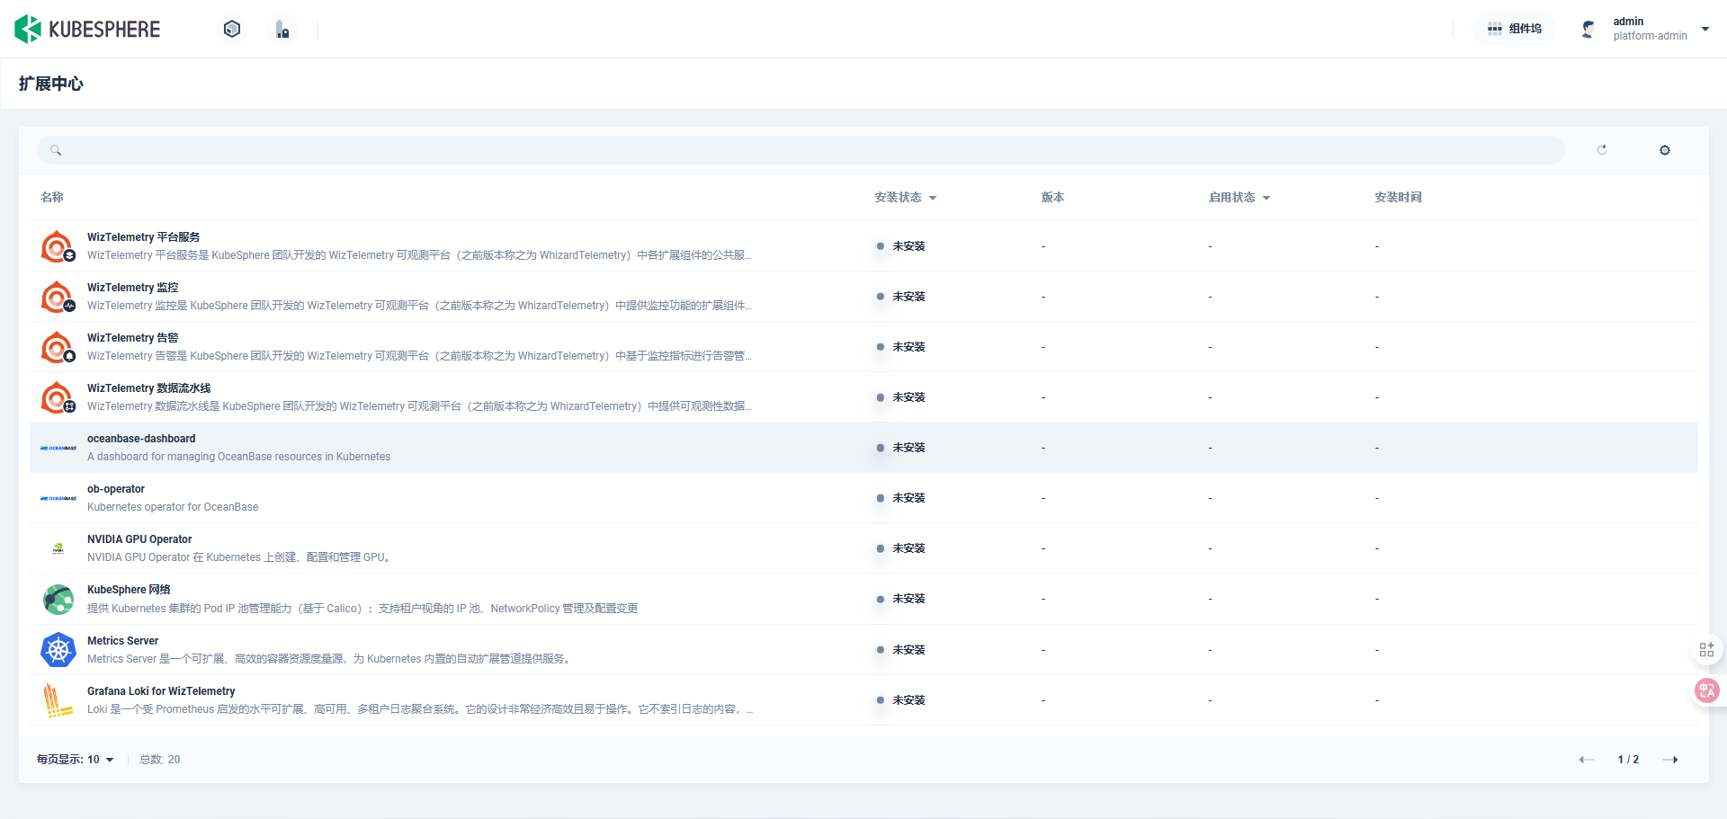Click the WizTelemetry 平台服务 icon
The height and width of the screenshot is (819, 1727).
coord(58,246)
